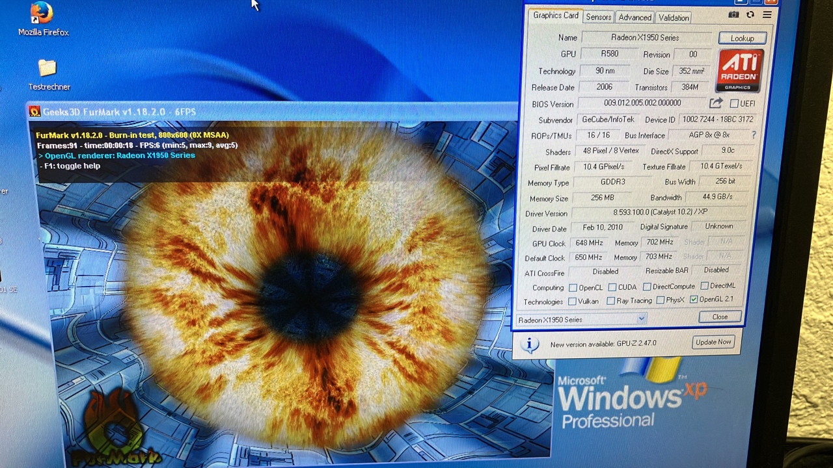
Task: Click the ROPs/TMUs value 16 / 16
Action: point(598,135)
